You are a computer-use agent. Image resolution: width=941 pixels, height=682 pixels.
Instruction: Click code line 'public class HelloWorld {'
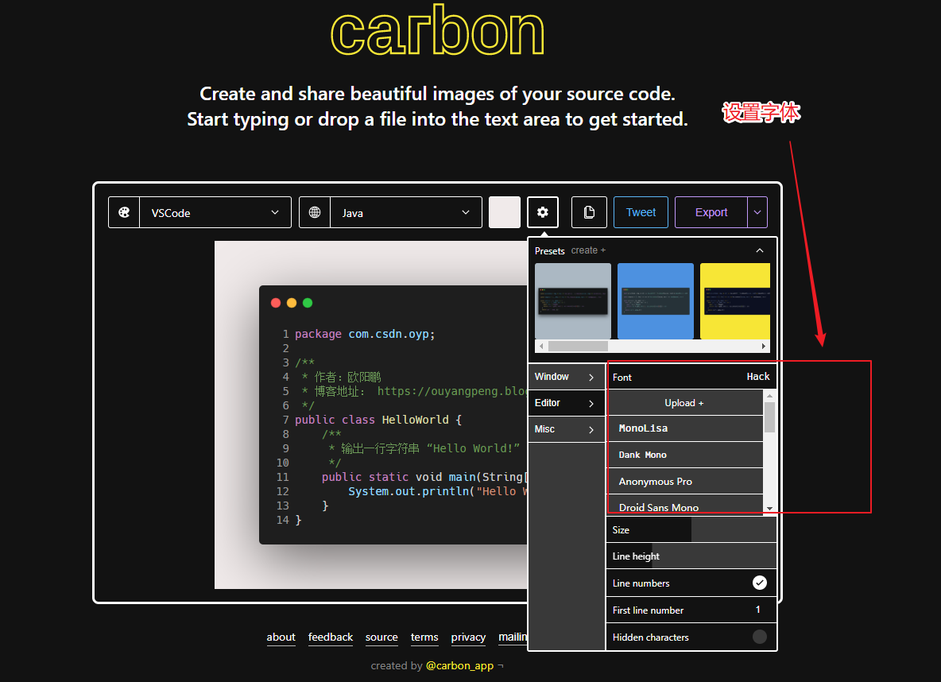378,420
